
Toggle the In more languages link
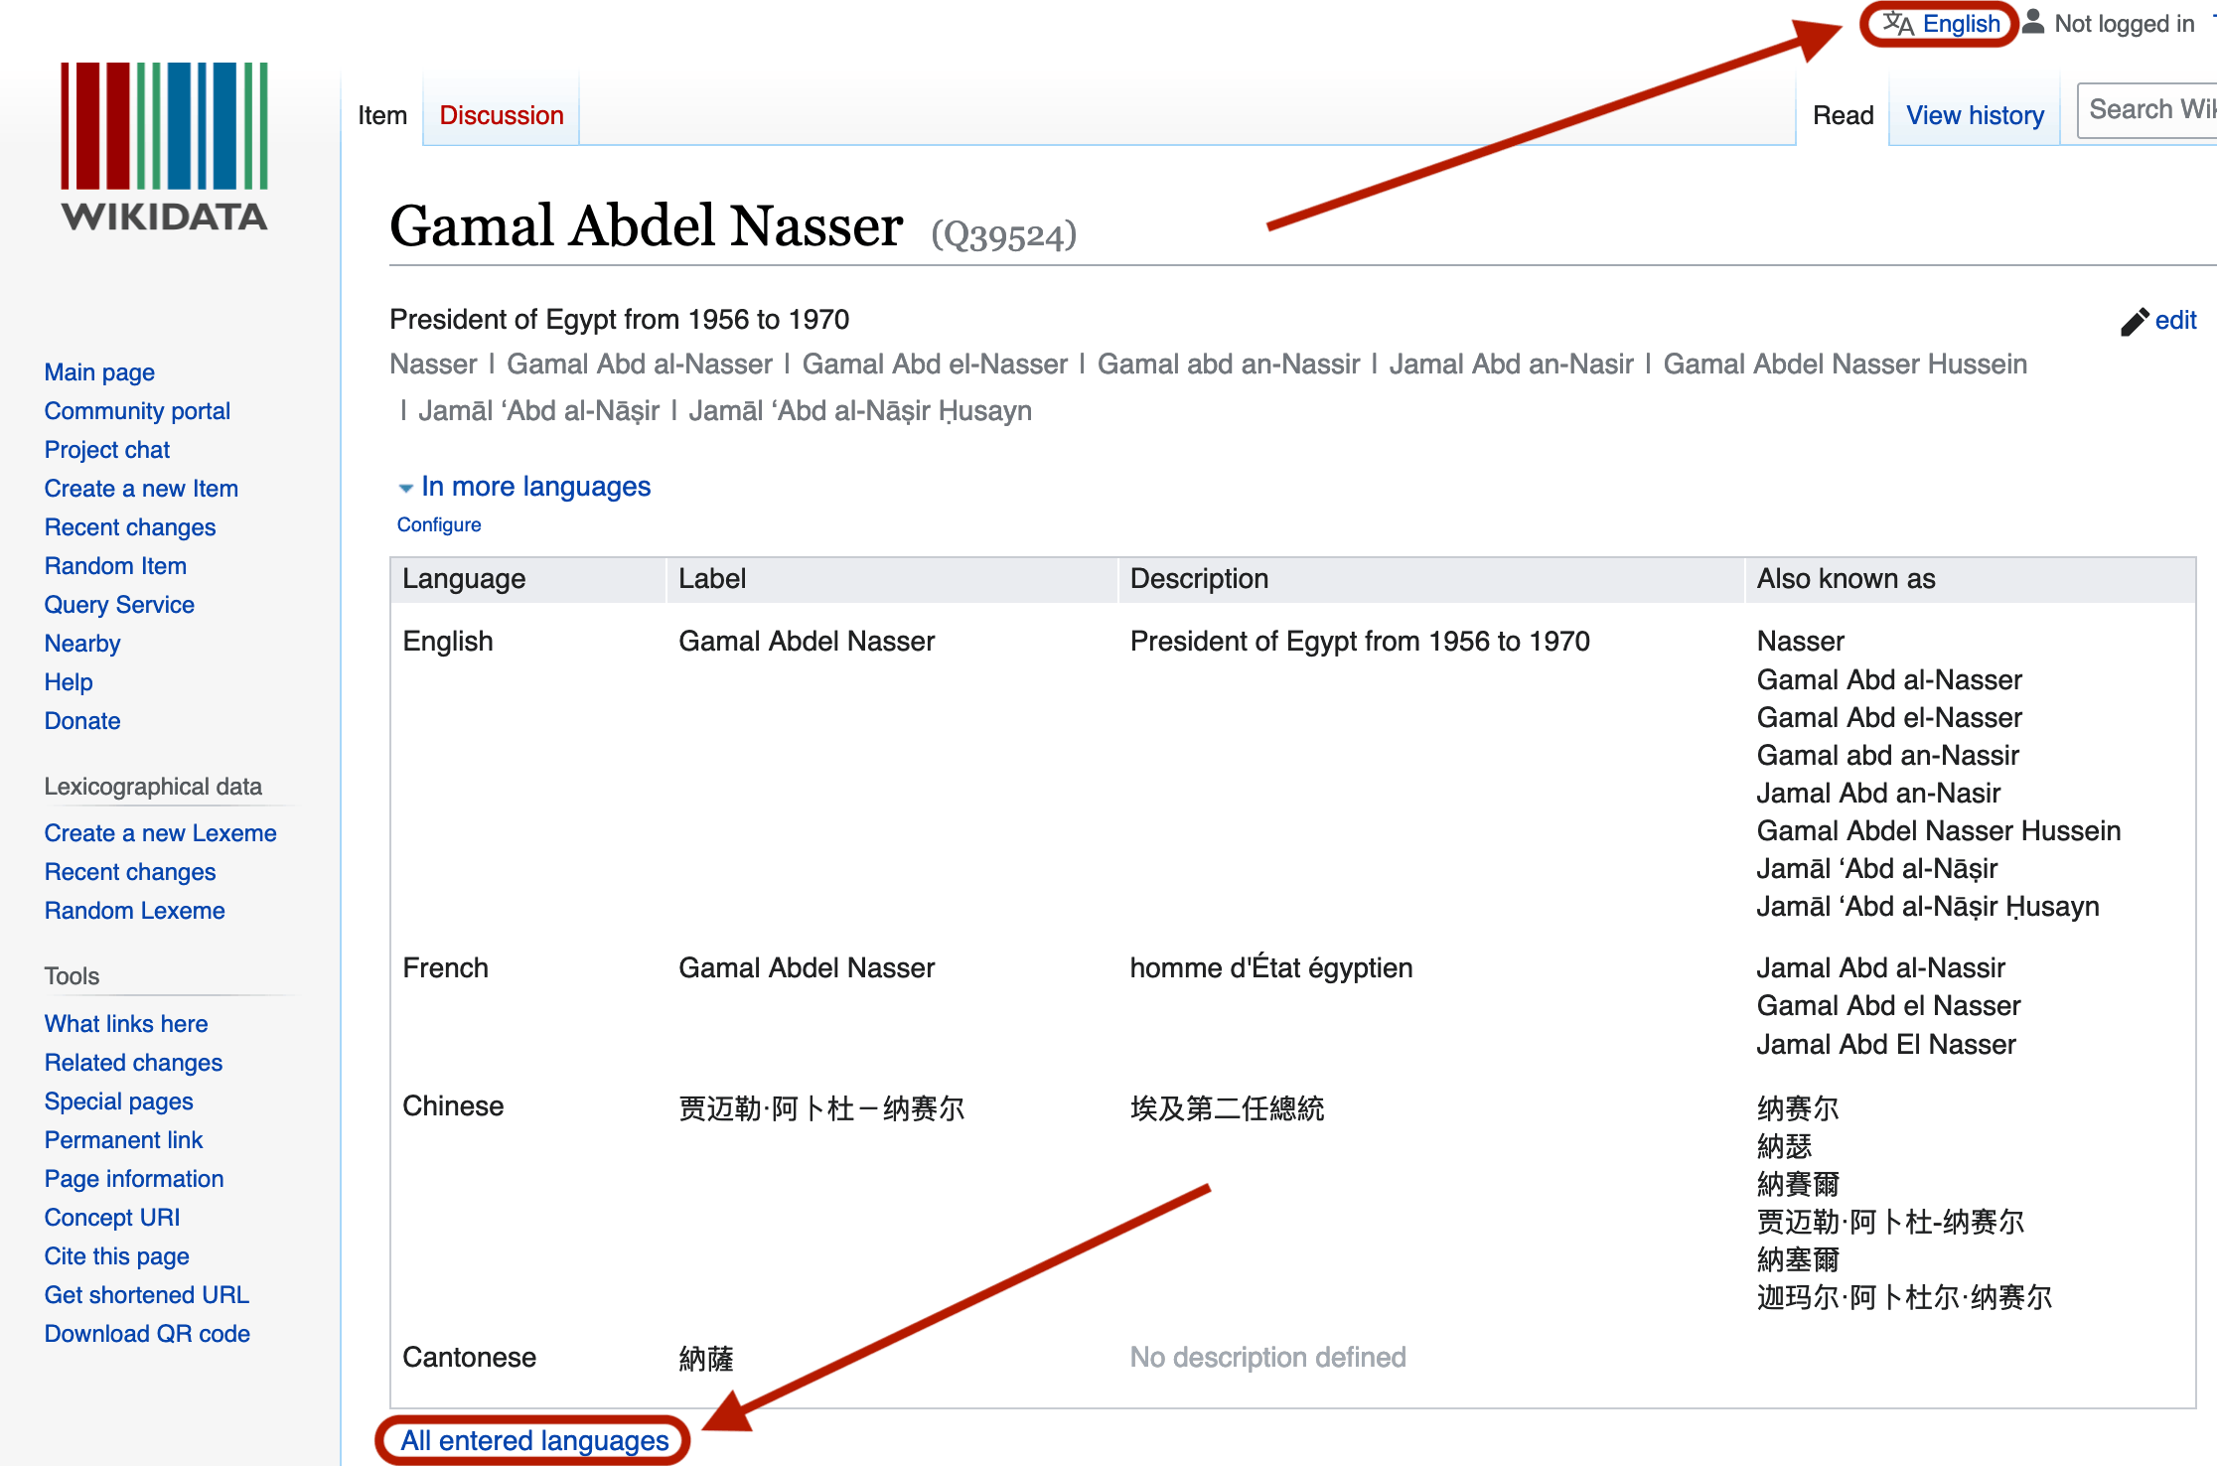536,487
